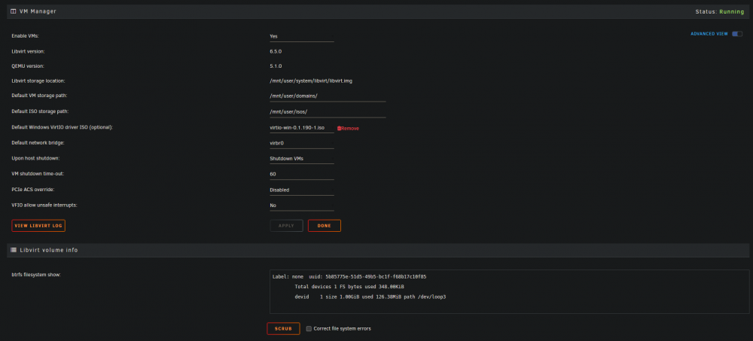Click the PCIe ACS override label

point(32,189)
